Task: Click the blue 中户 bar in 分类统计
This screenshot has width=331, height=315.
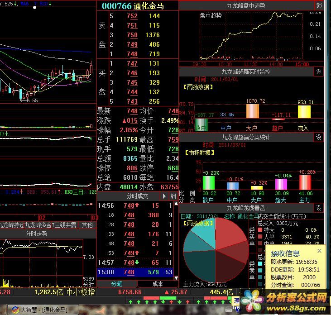Action: click(x=233, y=186)
